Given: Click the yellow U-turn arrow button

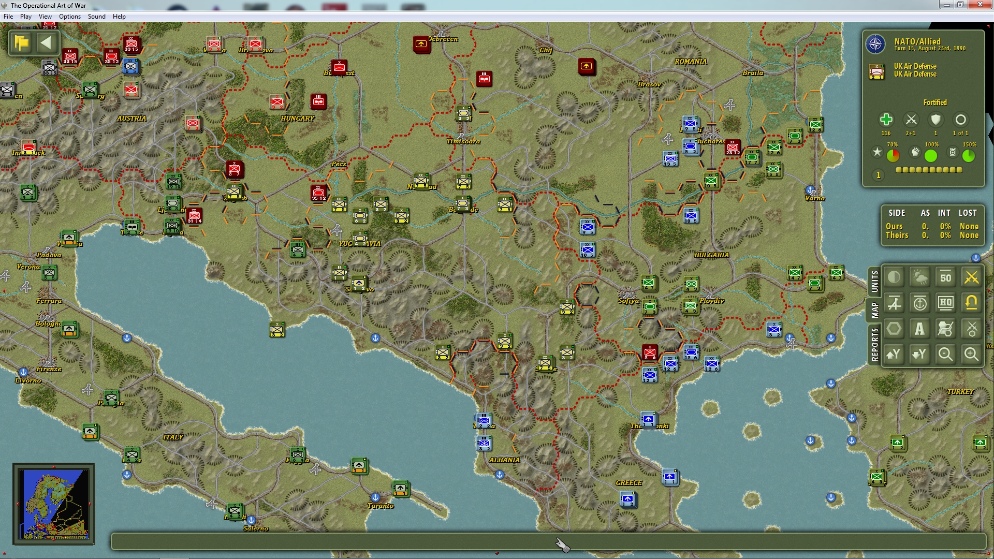Looking at the screenshot, I should pos(972,303).
